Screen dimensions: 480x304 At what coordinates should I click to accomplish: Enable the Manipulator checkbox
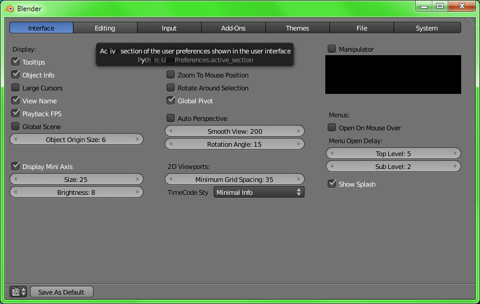tap(332, 49)
